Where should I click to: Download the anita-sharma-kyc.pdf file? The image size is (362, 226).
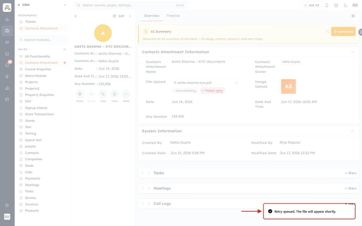pyautogui.click(x=237, y=83)
